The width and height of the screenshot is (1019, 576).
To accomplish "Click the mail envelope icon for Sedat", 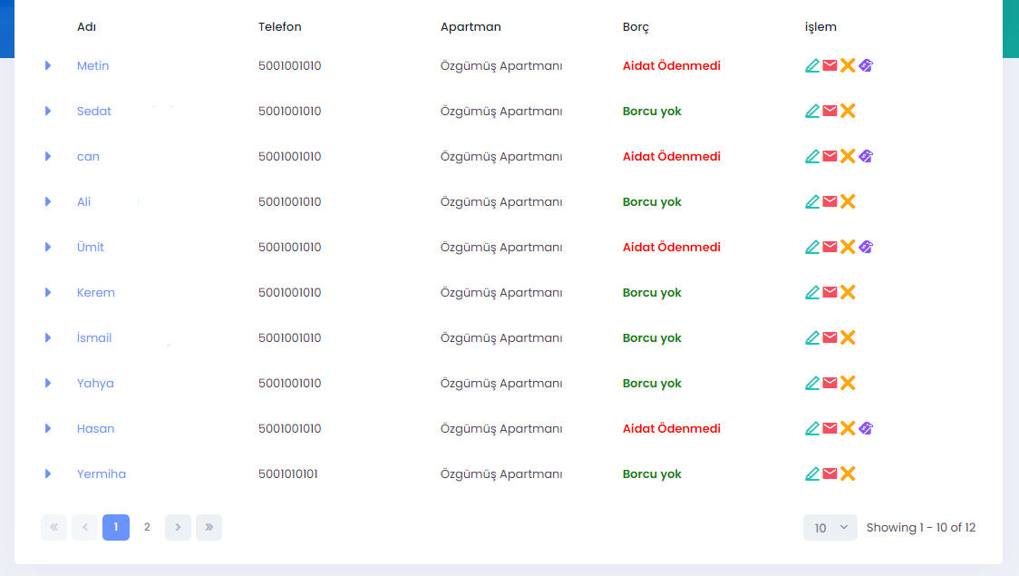I will (x=830, y=111).
